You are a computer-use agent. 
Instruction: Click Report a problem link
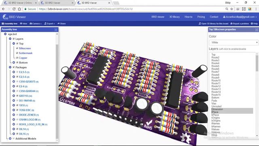pos(240,24)
